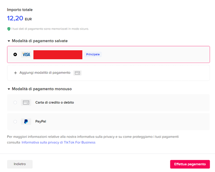Click the card icon next to Aggiungi modalità

[x=77, y=73]
